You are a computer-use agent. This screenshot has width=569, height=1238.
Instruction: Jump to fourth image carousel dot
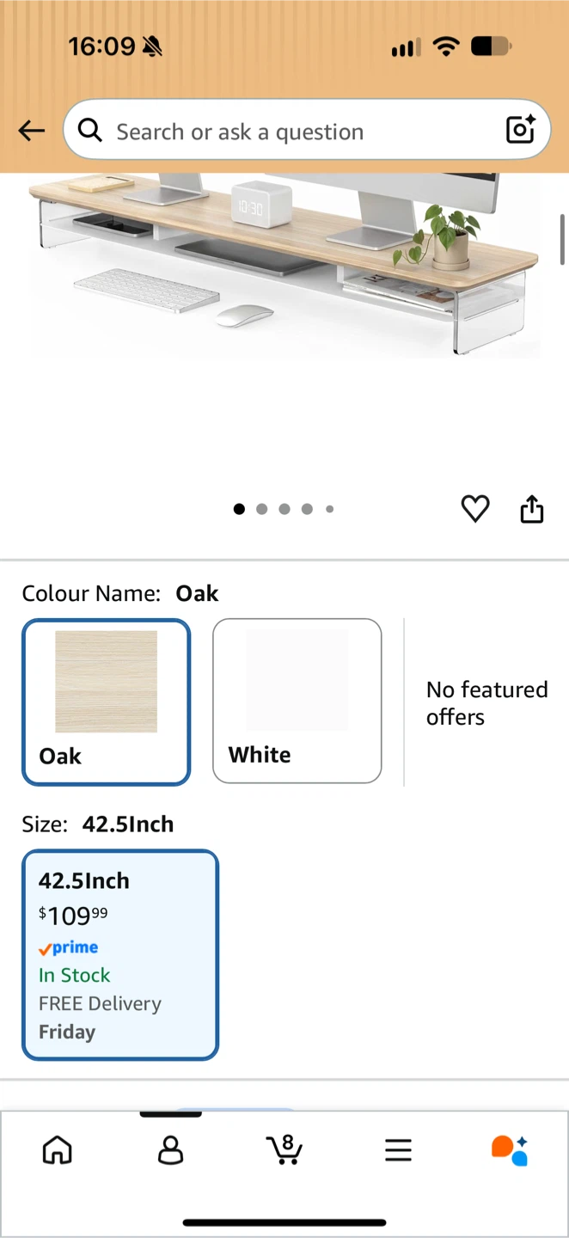coord(307,509)
